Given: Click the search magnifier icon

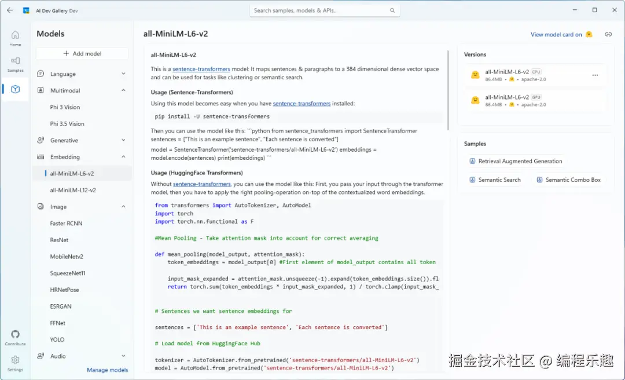Looking at the screenshot, I should [392, 11].
